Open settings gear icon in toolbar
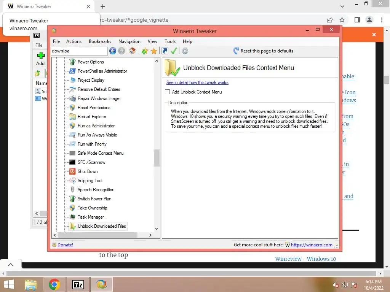 pos(185,51)
